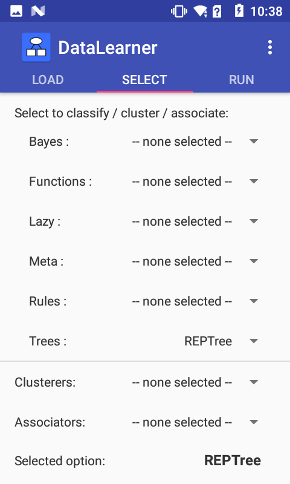Select the SELECT tab
Screen dimensions: 290x484
tap(145, 80)
